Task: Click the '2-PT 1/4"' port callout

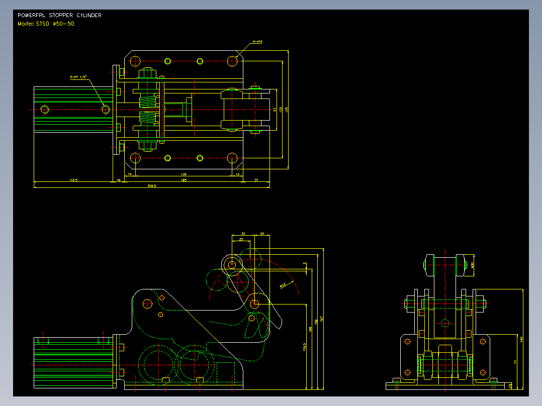Action: tap(78, 77)
